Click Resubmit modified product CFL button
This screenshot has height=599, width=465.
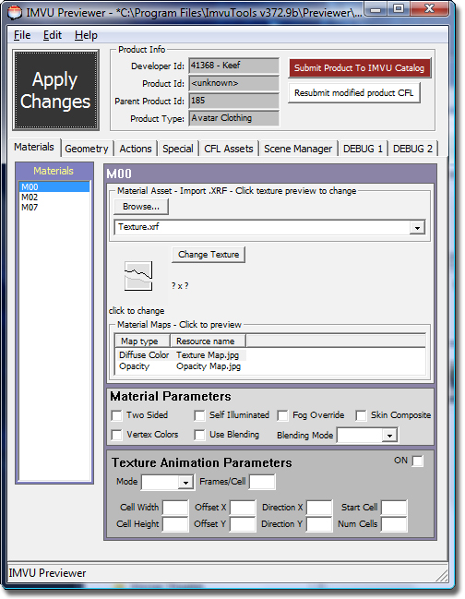354,93
